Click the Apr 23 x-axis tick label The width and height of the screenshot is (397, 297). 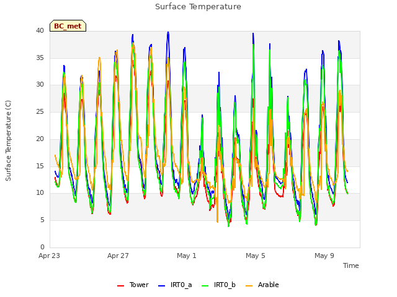50,256
